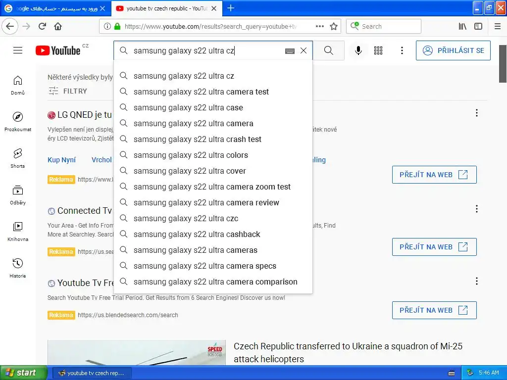Image resolution: width=507 pixels, height=380 pixels.
Task: Select suggestion 'samsung galaxy s22 ultra camera test'
Action: point(213,92)
